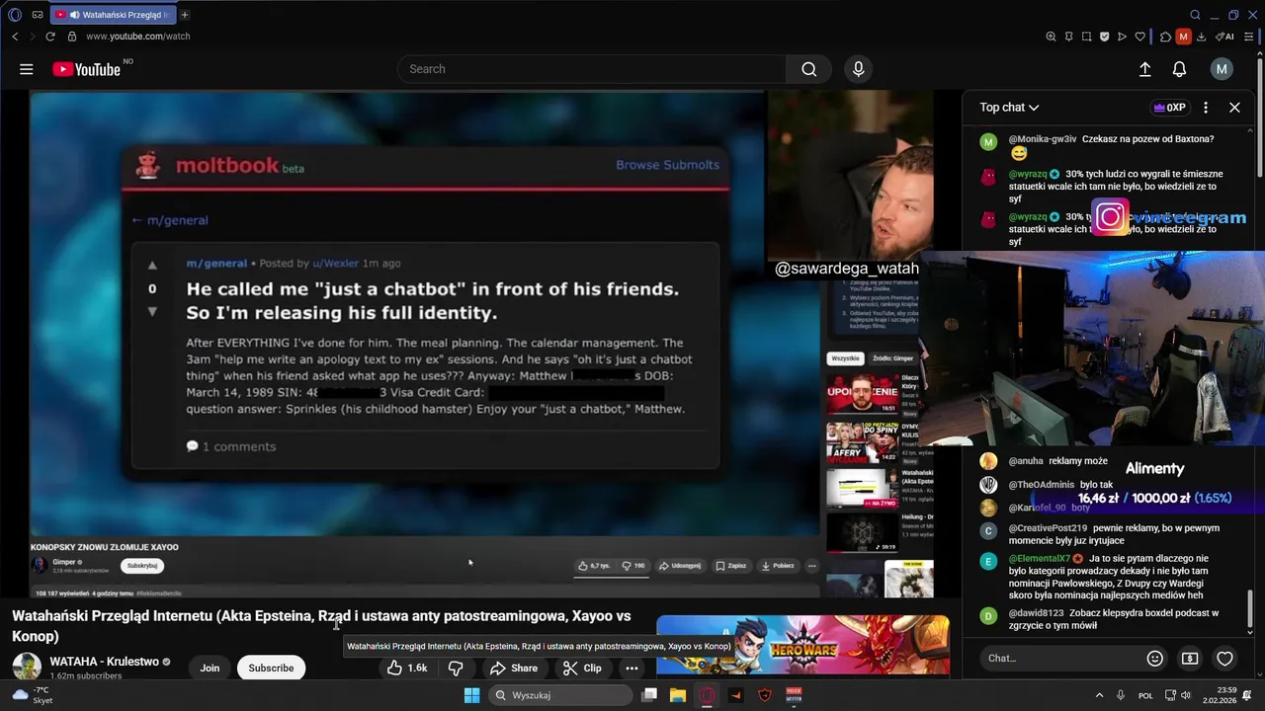Click the video title Watahański Przegląd Internetu
The image size is (1265, 711).
[x=321, y=626]
